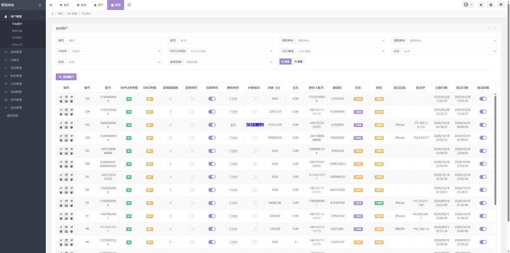Image resolution: width=510 pixels, height=253 pixels.
Task: Click the purple 添加账户 button
Action: 66,77
